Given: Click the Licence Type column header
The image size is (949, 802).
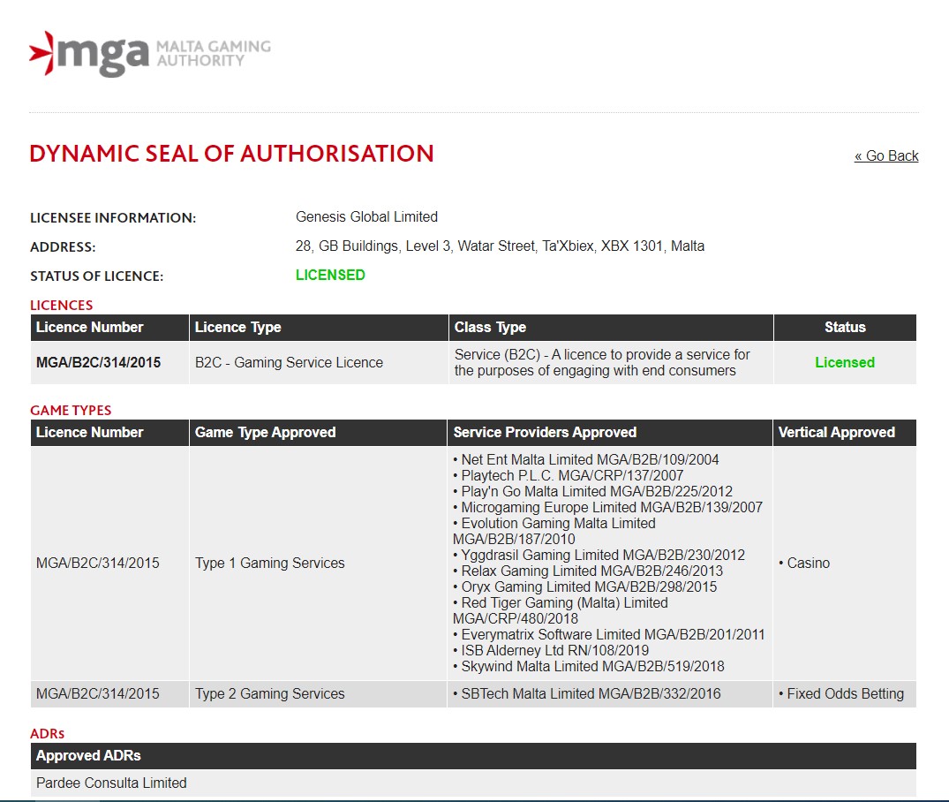Looking at the screenshot, I should [x=319, y=327].
